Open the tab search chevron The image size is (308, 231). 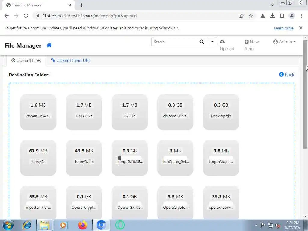pyautogui.click(x=272, y=5)
